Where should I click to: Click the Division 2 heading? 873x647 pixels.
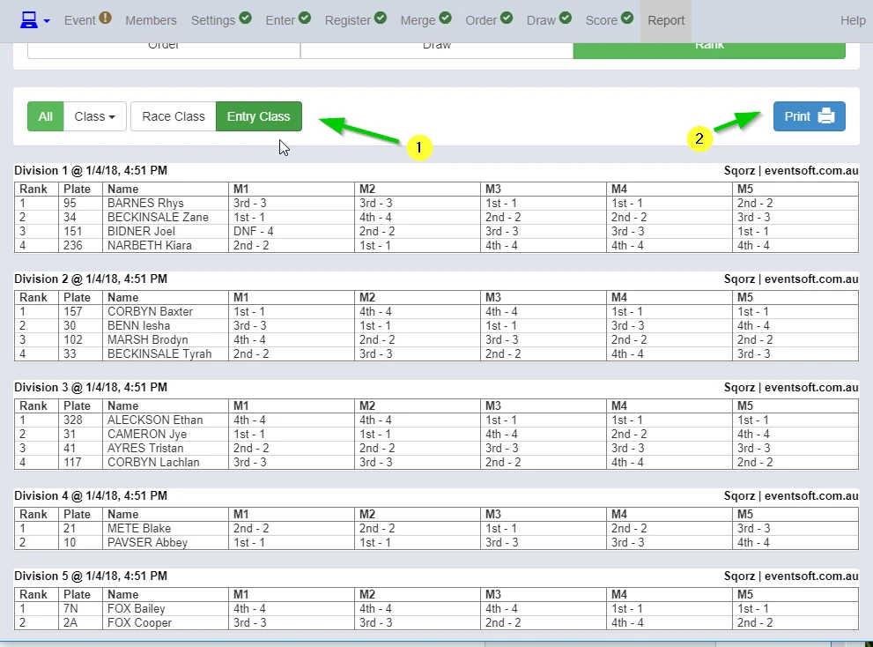(91, 279)
